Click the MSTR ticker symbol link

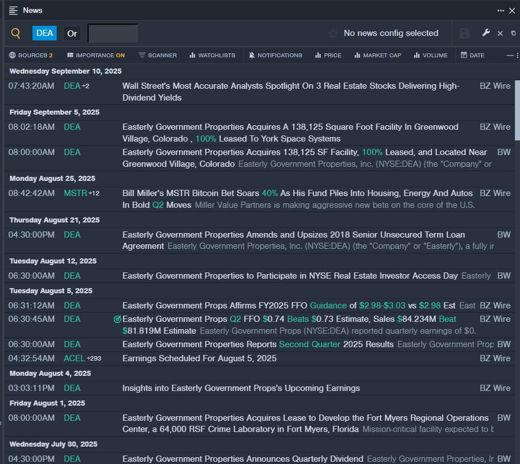(x=75, y=193)
